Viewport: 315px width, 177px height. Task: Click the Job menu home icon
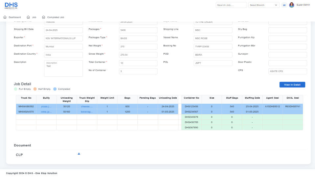[28, 17]
